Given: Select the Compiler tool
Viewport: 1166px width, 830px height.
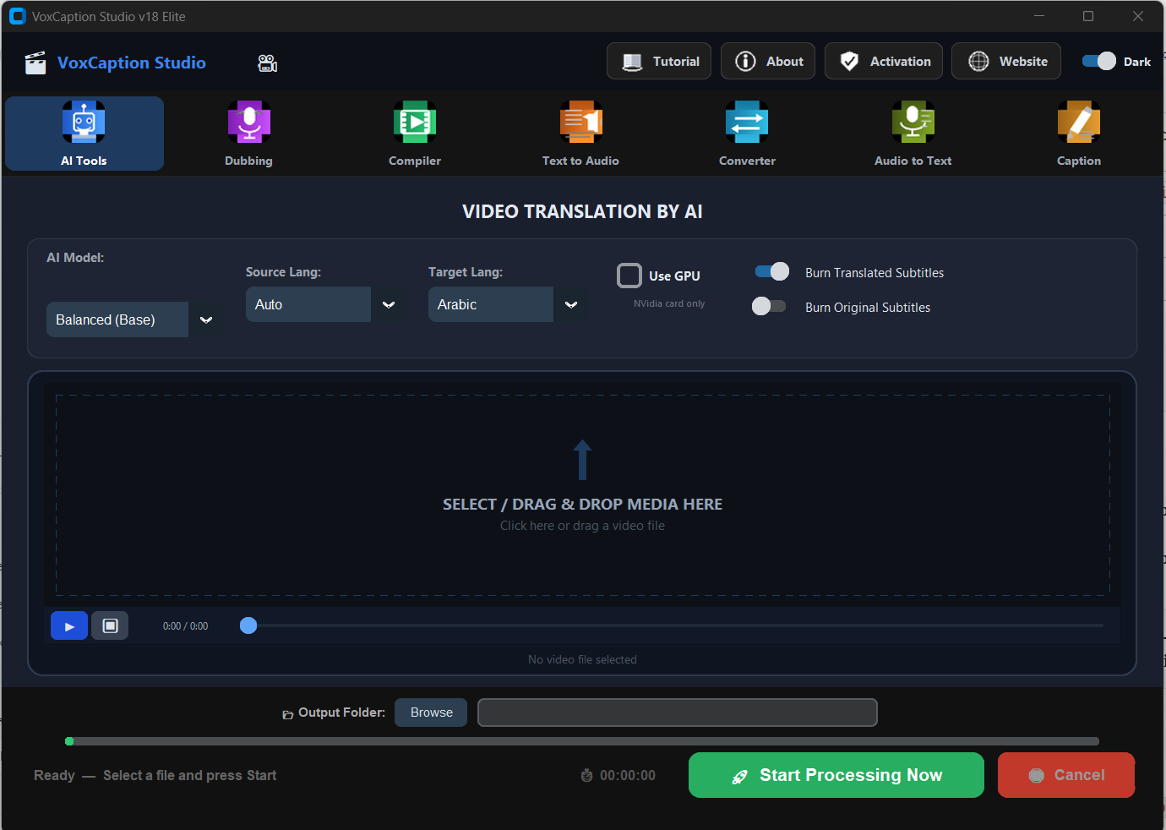Looking at the screenshot, I should click(414, 133).
